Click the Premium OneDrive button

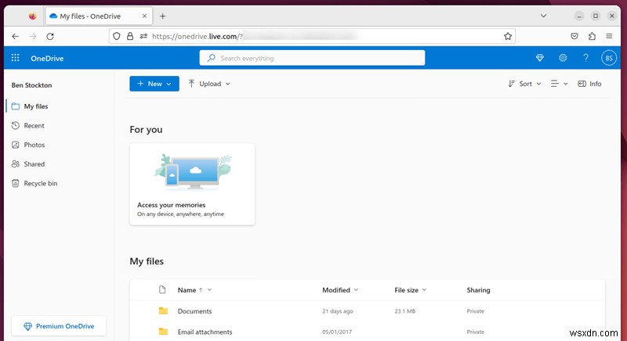click(x=59, y=326)
